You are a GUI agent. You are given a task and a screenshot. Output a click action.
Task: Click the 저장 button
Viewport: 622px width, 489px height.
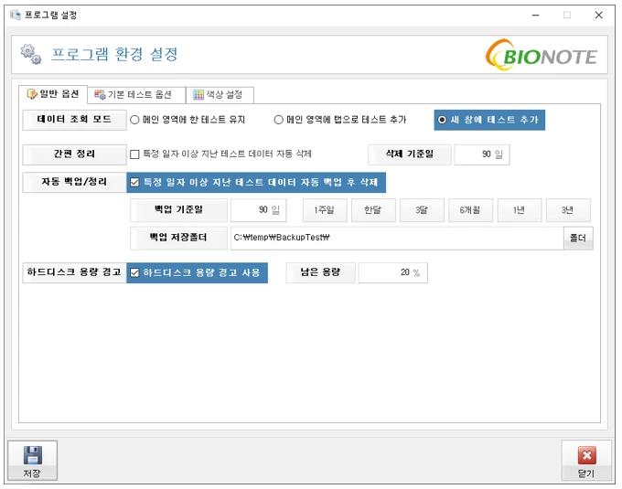point(33,461)
